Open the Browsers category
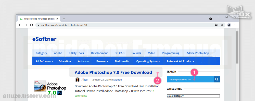The width and height of the screenshot is (255, 101). coord(102,61)
